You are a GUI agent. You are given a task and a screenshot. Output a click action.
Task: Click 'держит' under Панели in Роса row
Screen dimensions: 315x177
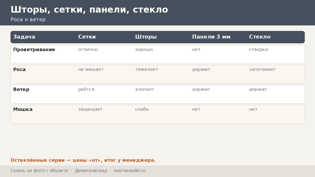tap(201, 69)
